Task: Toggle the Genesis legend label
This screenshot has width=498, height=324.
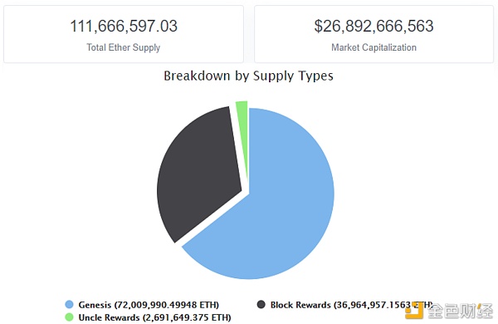Action: [x=149, y=305]
